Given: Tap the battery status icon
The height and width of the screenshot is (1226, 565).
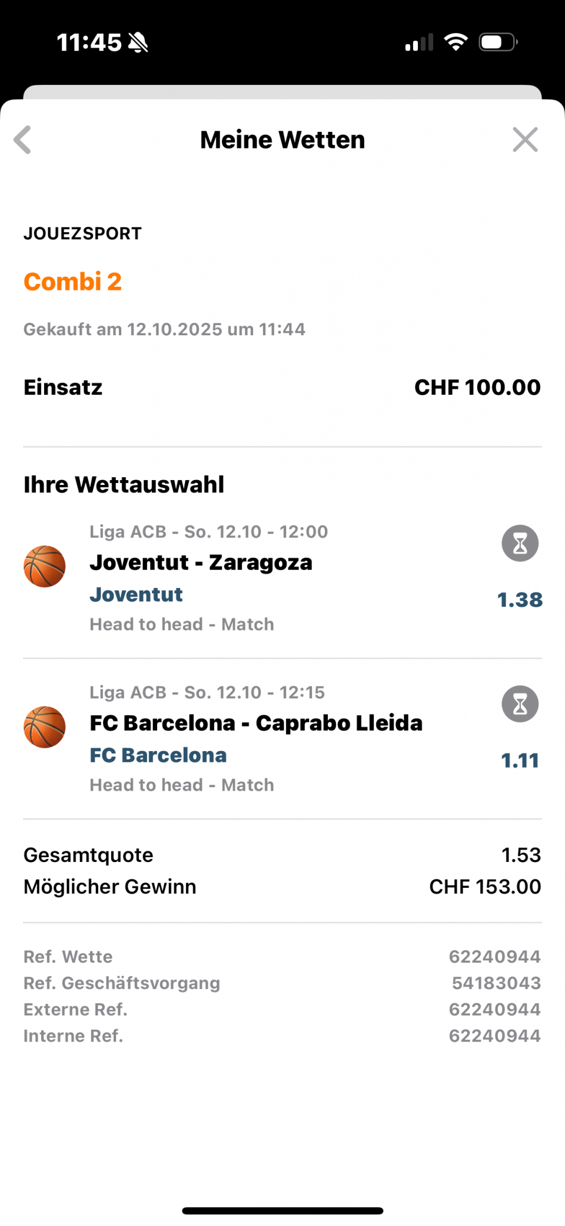Looking at the screenshot, I should coord(498,42).
